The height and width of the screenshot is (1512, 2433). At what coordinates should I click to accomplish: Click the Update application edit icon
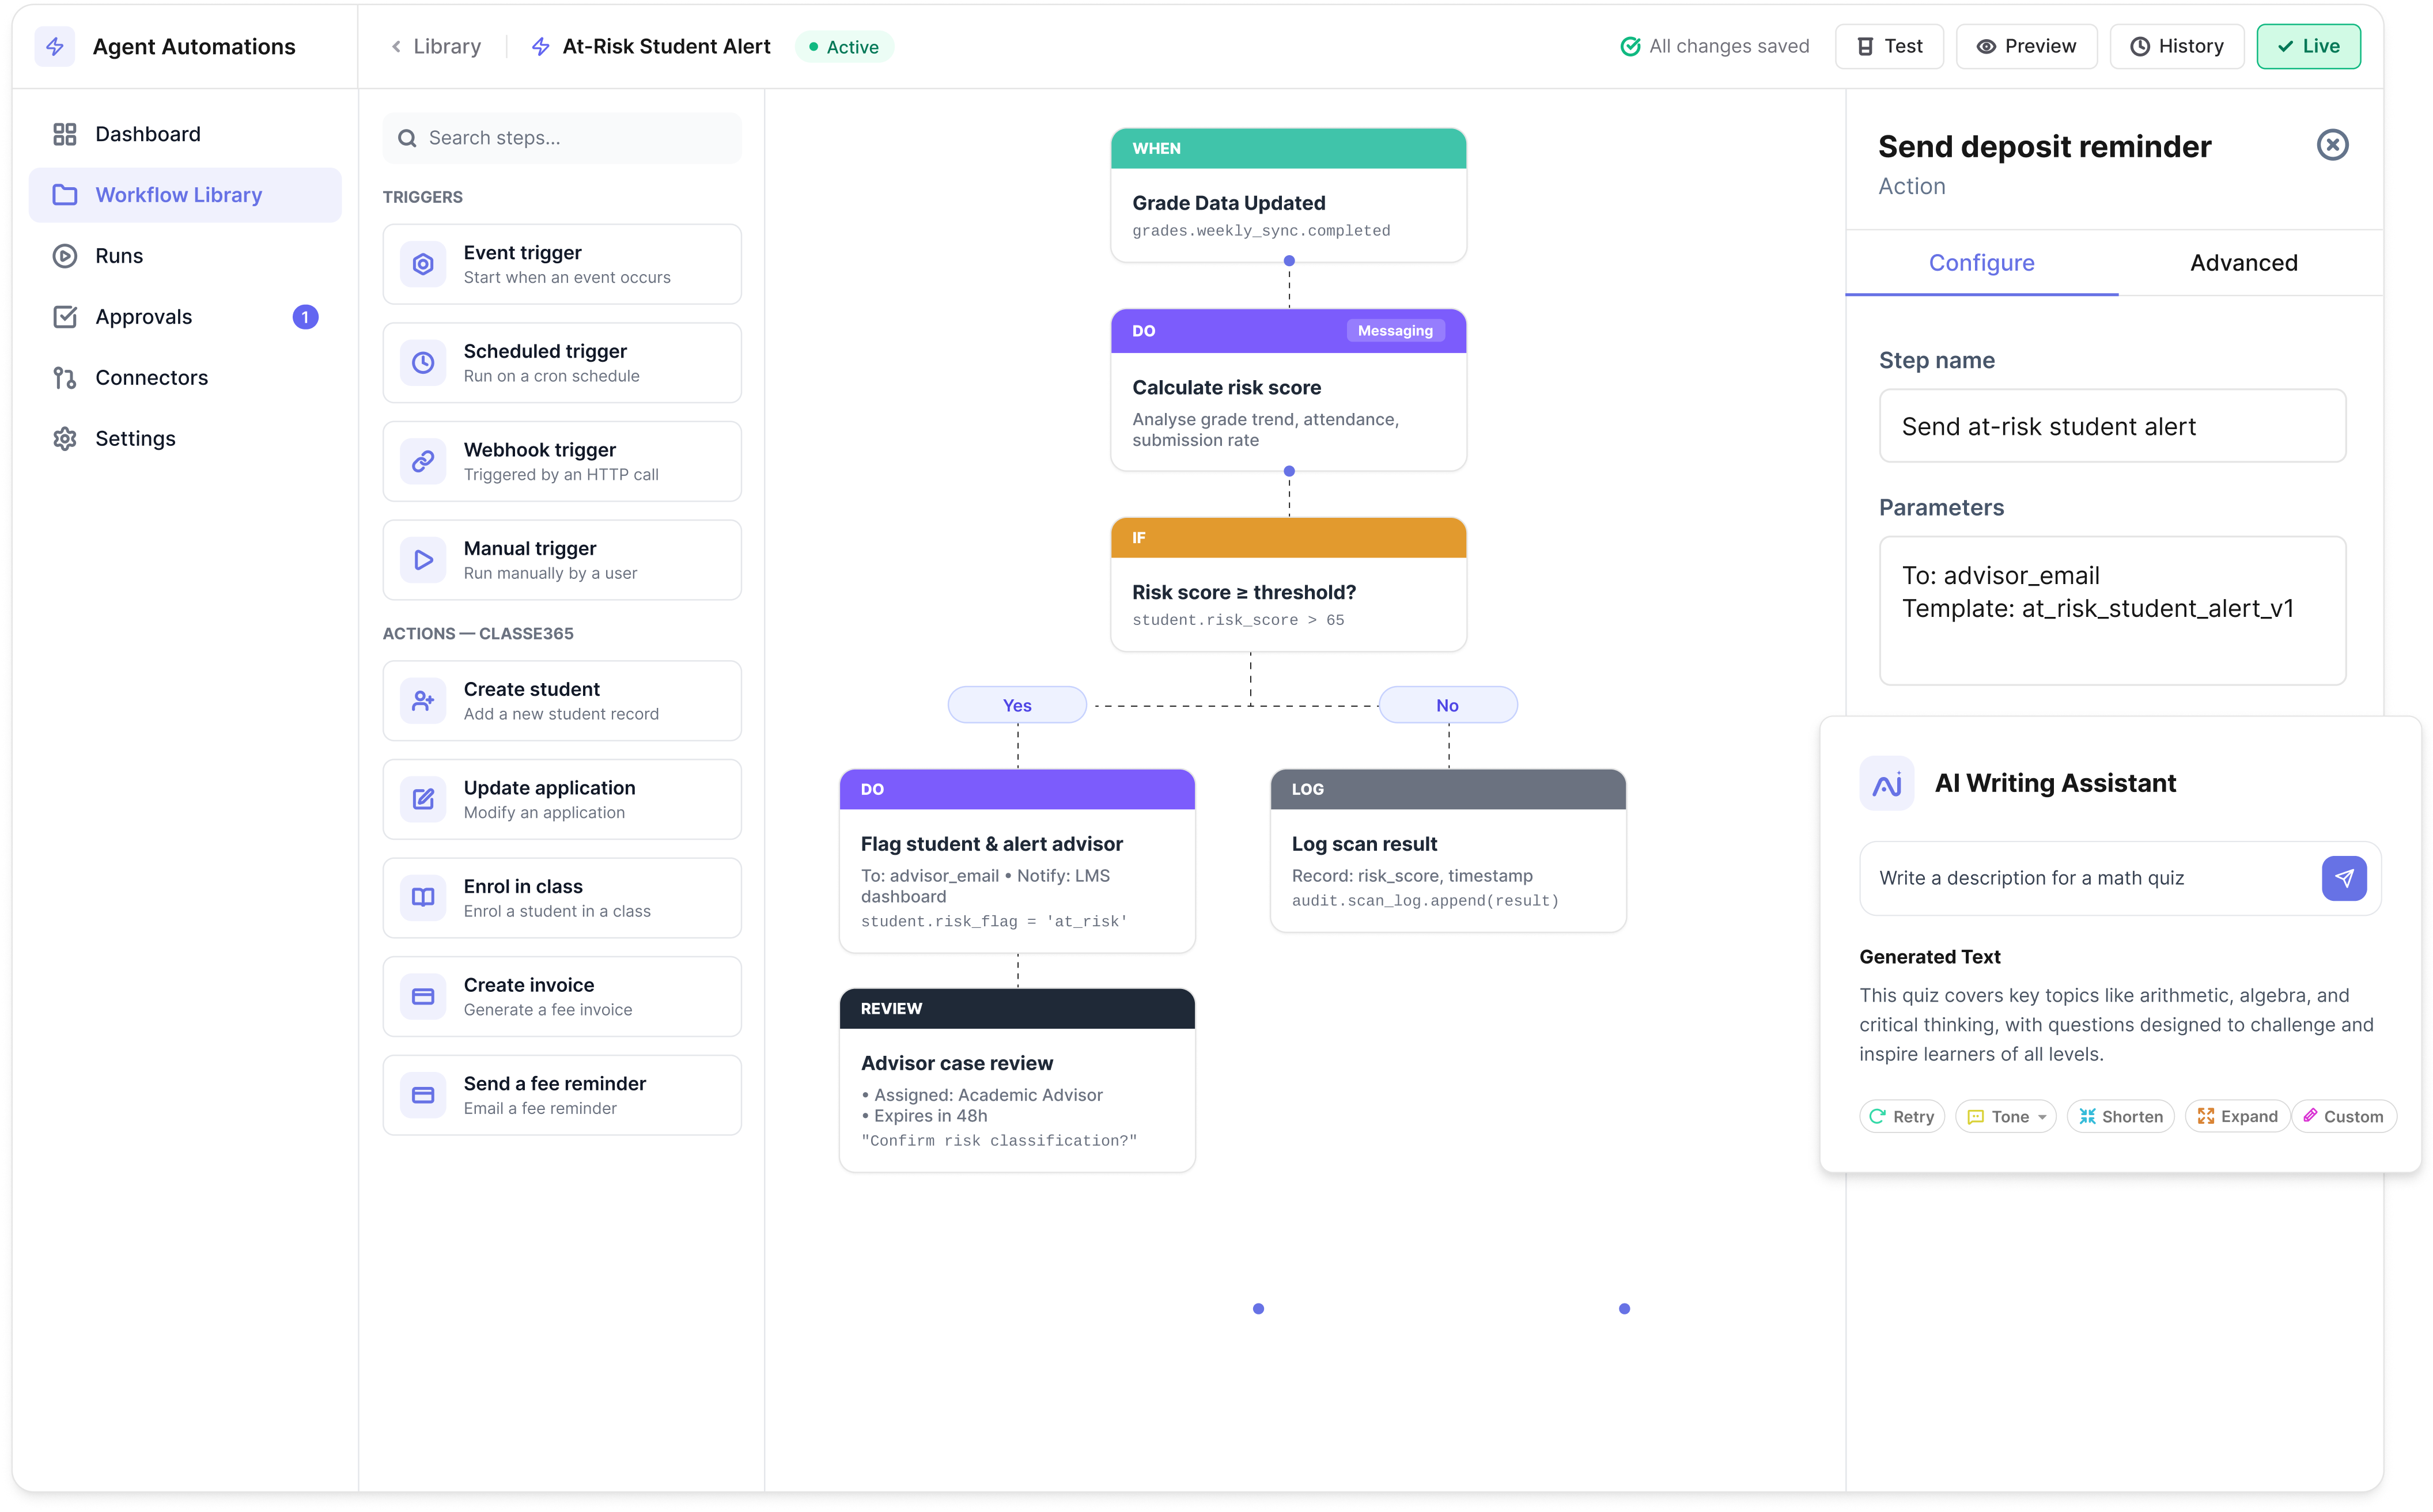pos(423,799)
